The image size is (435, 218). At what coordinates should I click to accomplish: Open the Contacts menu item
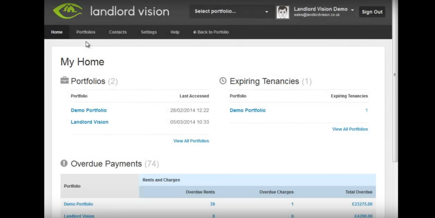pyautogui.click(x=118, y=32)
